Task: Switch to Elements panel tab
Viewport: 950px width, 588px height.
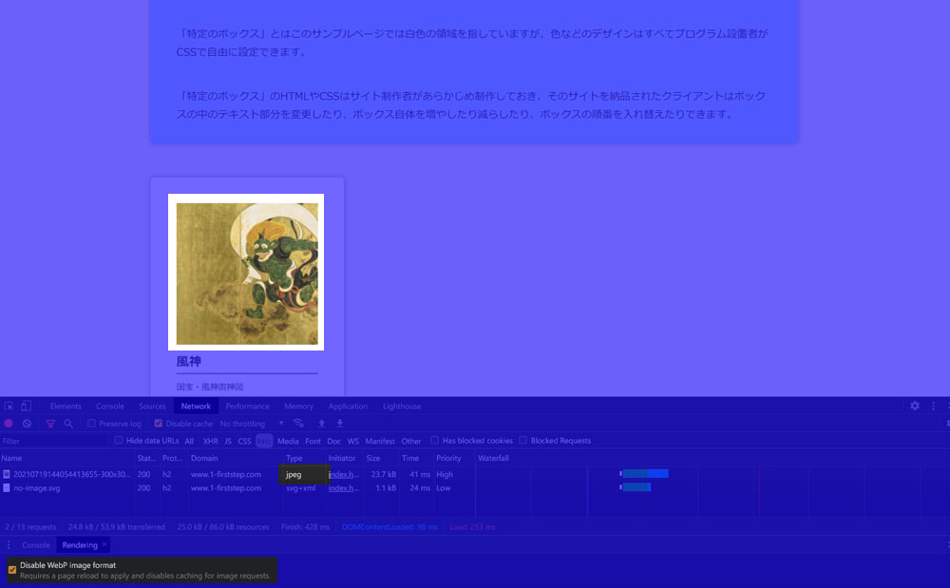Action: 66,407
